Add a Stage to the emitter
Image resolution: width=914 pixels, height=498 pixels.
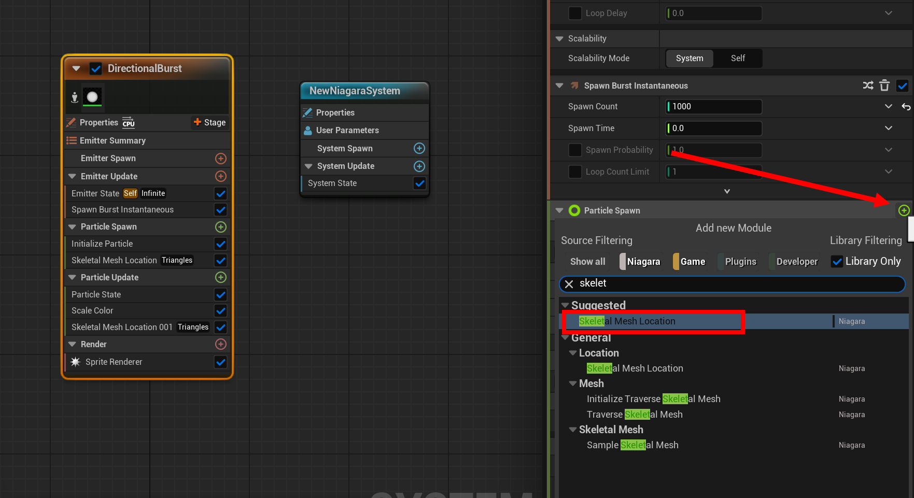(x=209, y=123)
